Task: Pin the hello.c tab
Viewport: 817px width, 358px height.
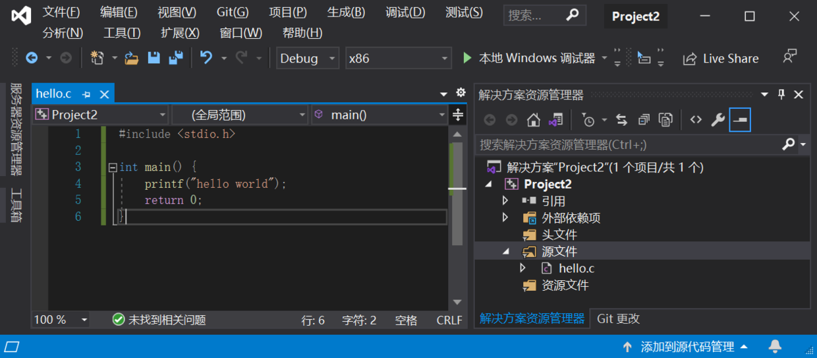Action: 86,94
